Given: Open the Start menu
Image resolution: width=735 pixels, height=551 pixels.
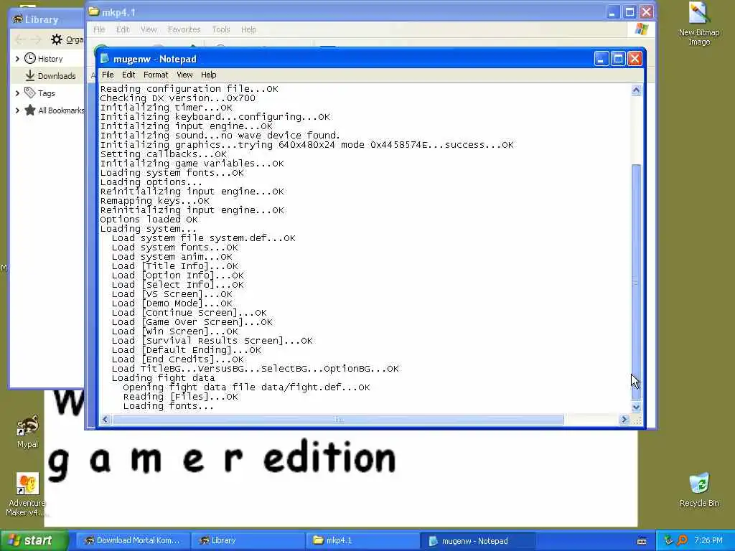Looking at the screenshot, I should point(34,541).
